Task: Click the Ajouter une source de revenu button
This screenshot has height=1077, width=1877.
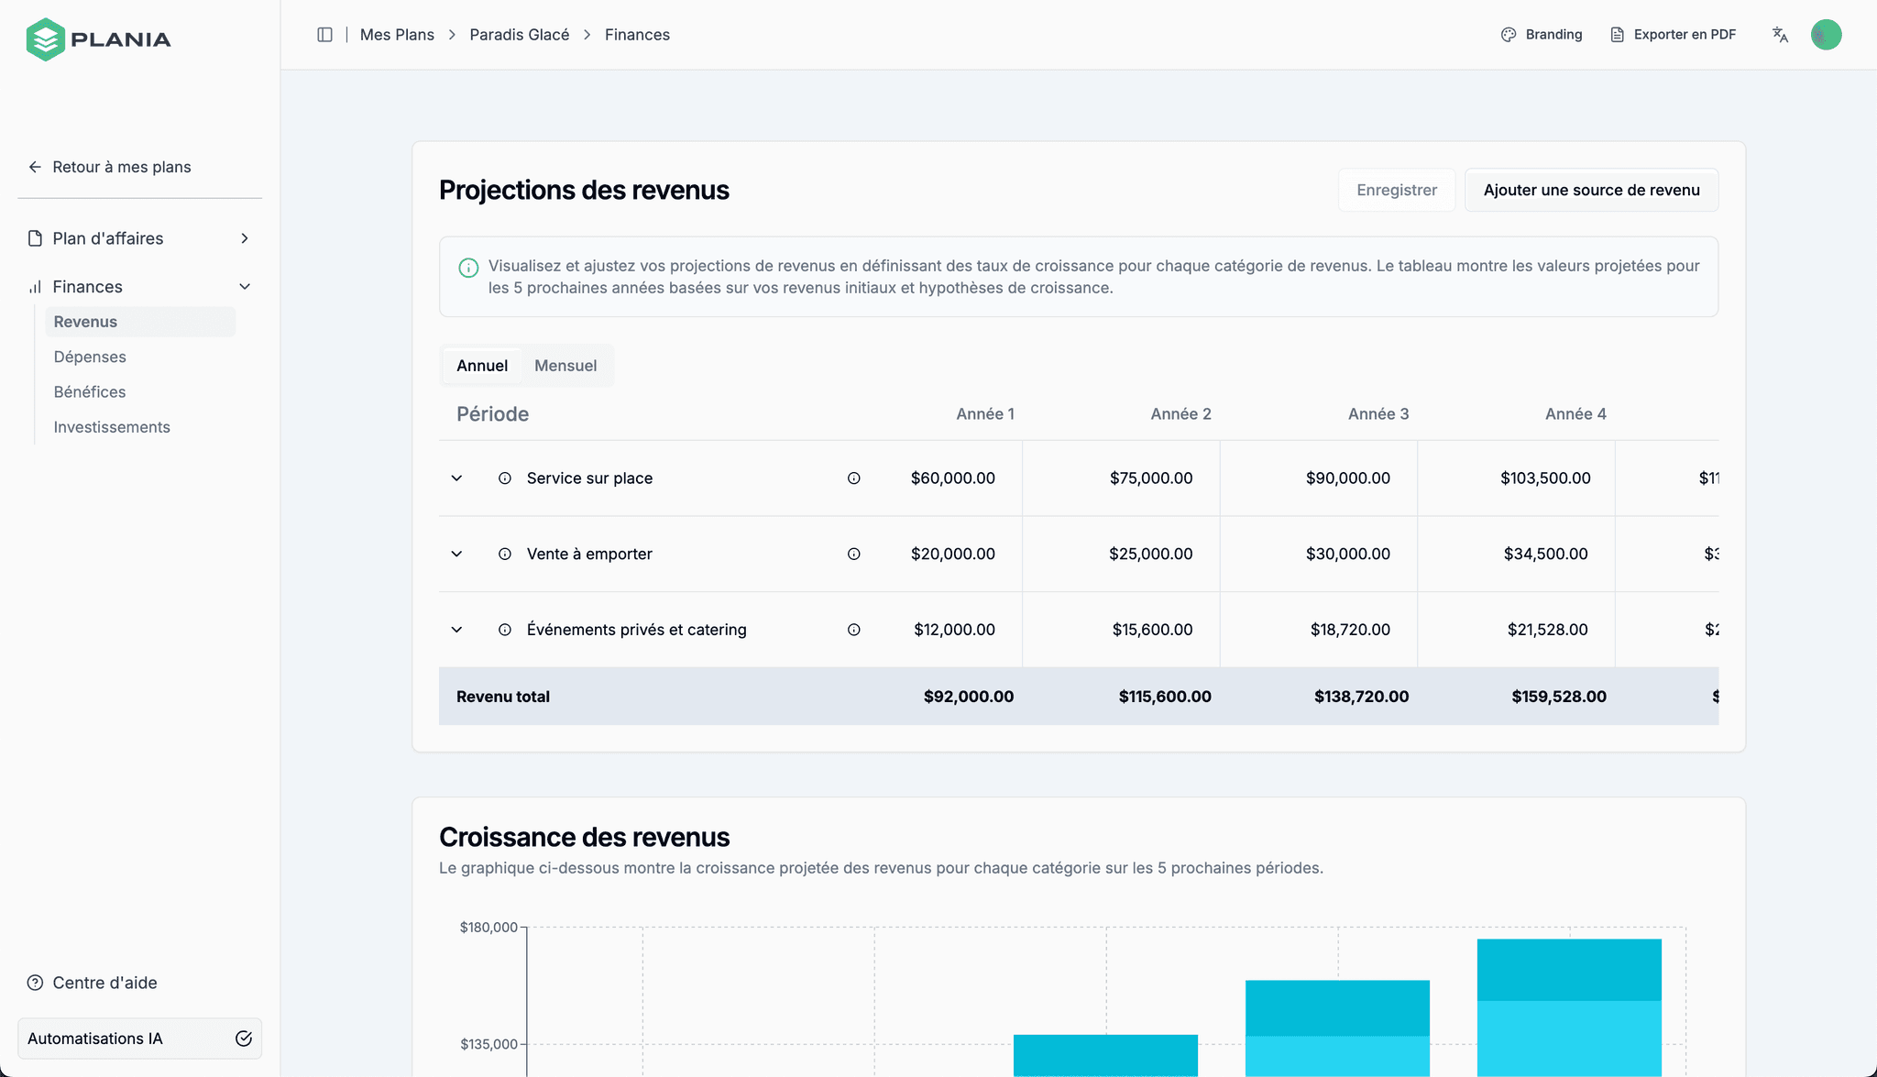Action: point(1591,190)
